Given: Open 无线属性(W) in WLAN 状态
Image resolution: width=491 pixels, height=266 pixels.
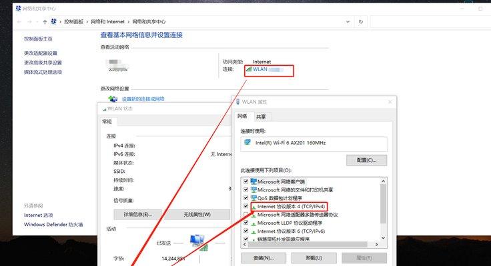Looking at the screenshot, I should click(x=197, y=215).
